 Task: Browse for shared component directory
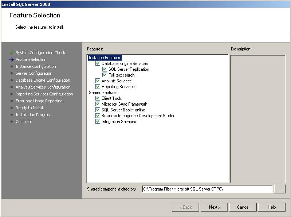[280, 189]
